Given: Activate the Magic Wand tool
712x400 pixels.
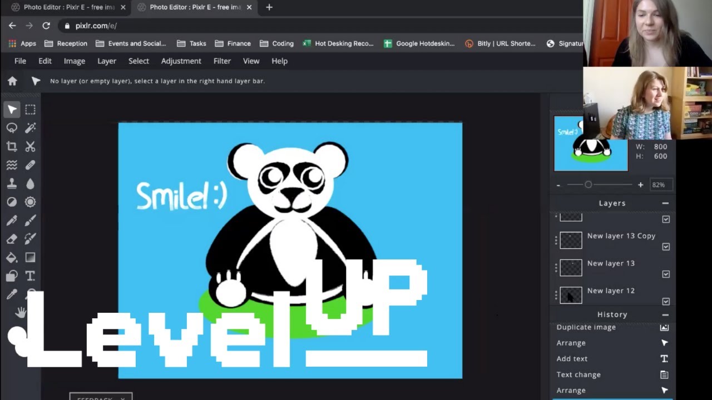Looking at the screenshot, I should (x=30, y=128).
